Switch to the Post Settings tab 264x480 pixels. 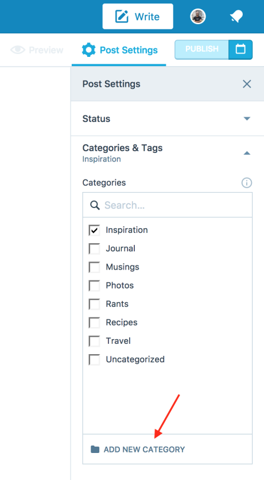[119, 50]
